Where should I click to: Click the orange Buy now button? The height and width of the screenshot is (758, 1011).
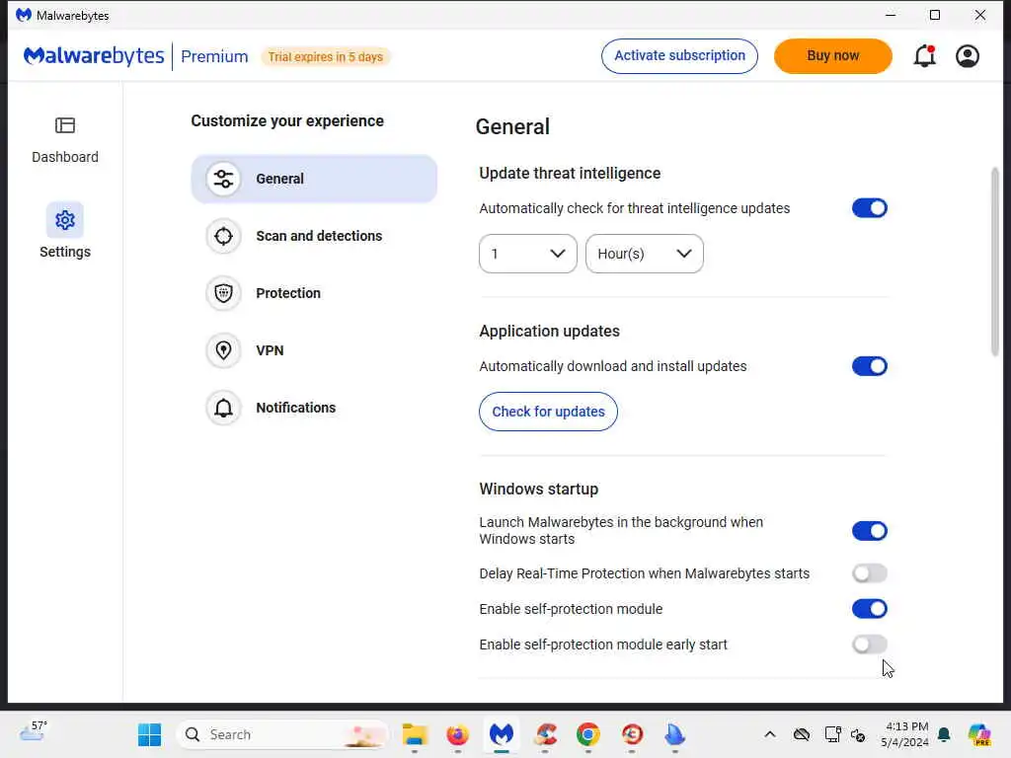point(833,56)
